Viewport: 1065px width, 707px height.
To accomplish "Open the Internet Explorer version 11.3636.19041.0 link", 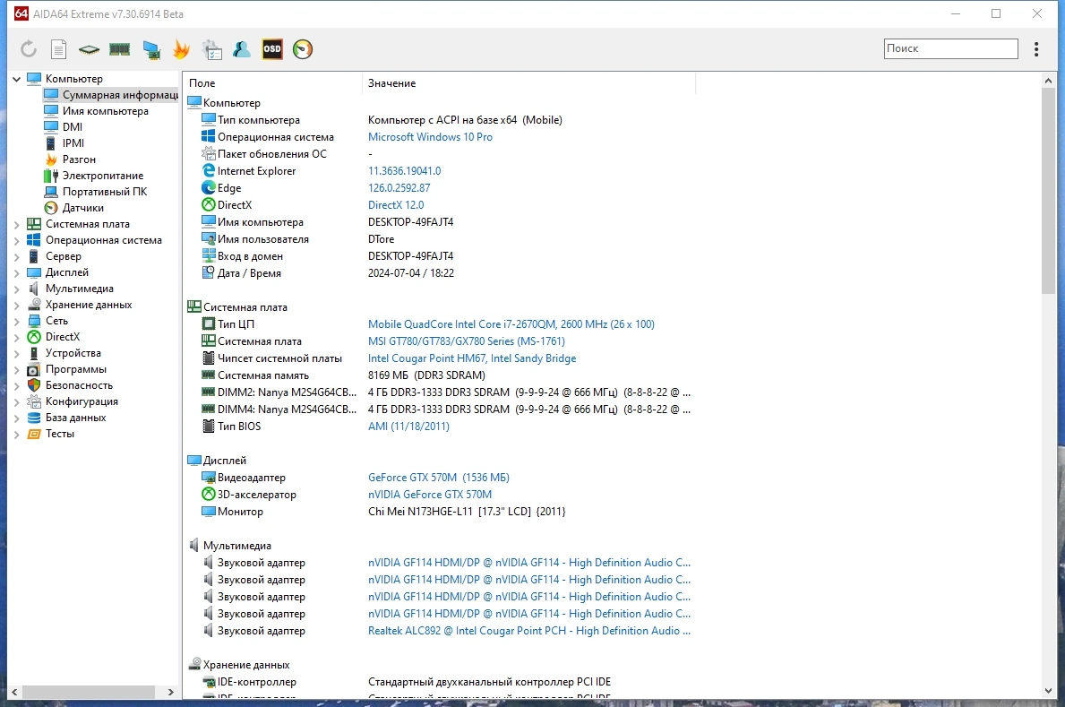I will 404,170.
